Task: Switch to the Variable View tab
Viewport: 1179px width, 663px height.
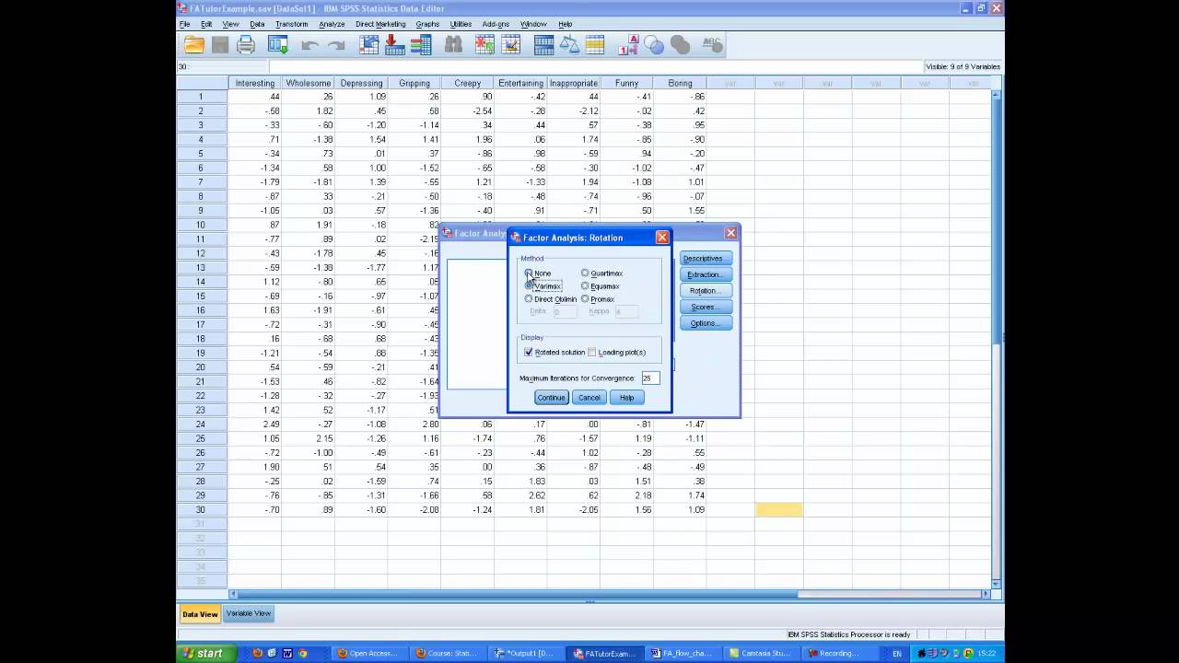Action: click(249, 613)
